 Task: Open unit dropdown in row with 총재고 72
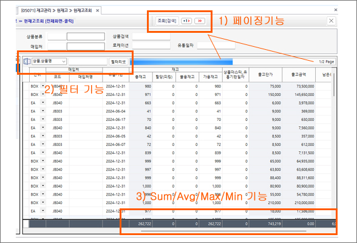(42, 144)
